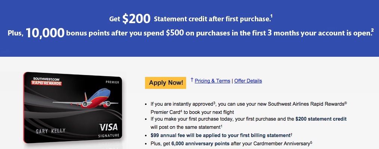Click the 10,000 bonus points headline number

pos(45,33)
